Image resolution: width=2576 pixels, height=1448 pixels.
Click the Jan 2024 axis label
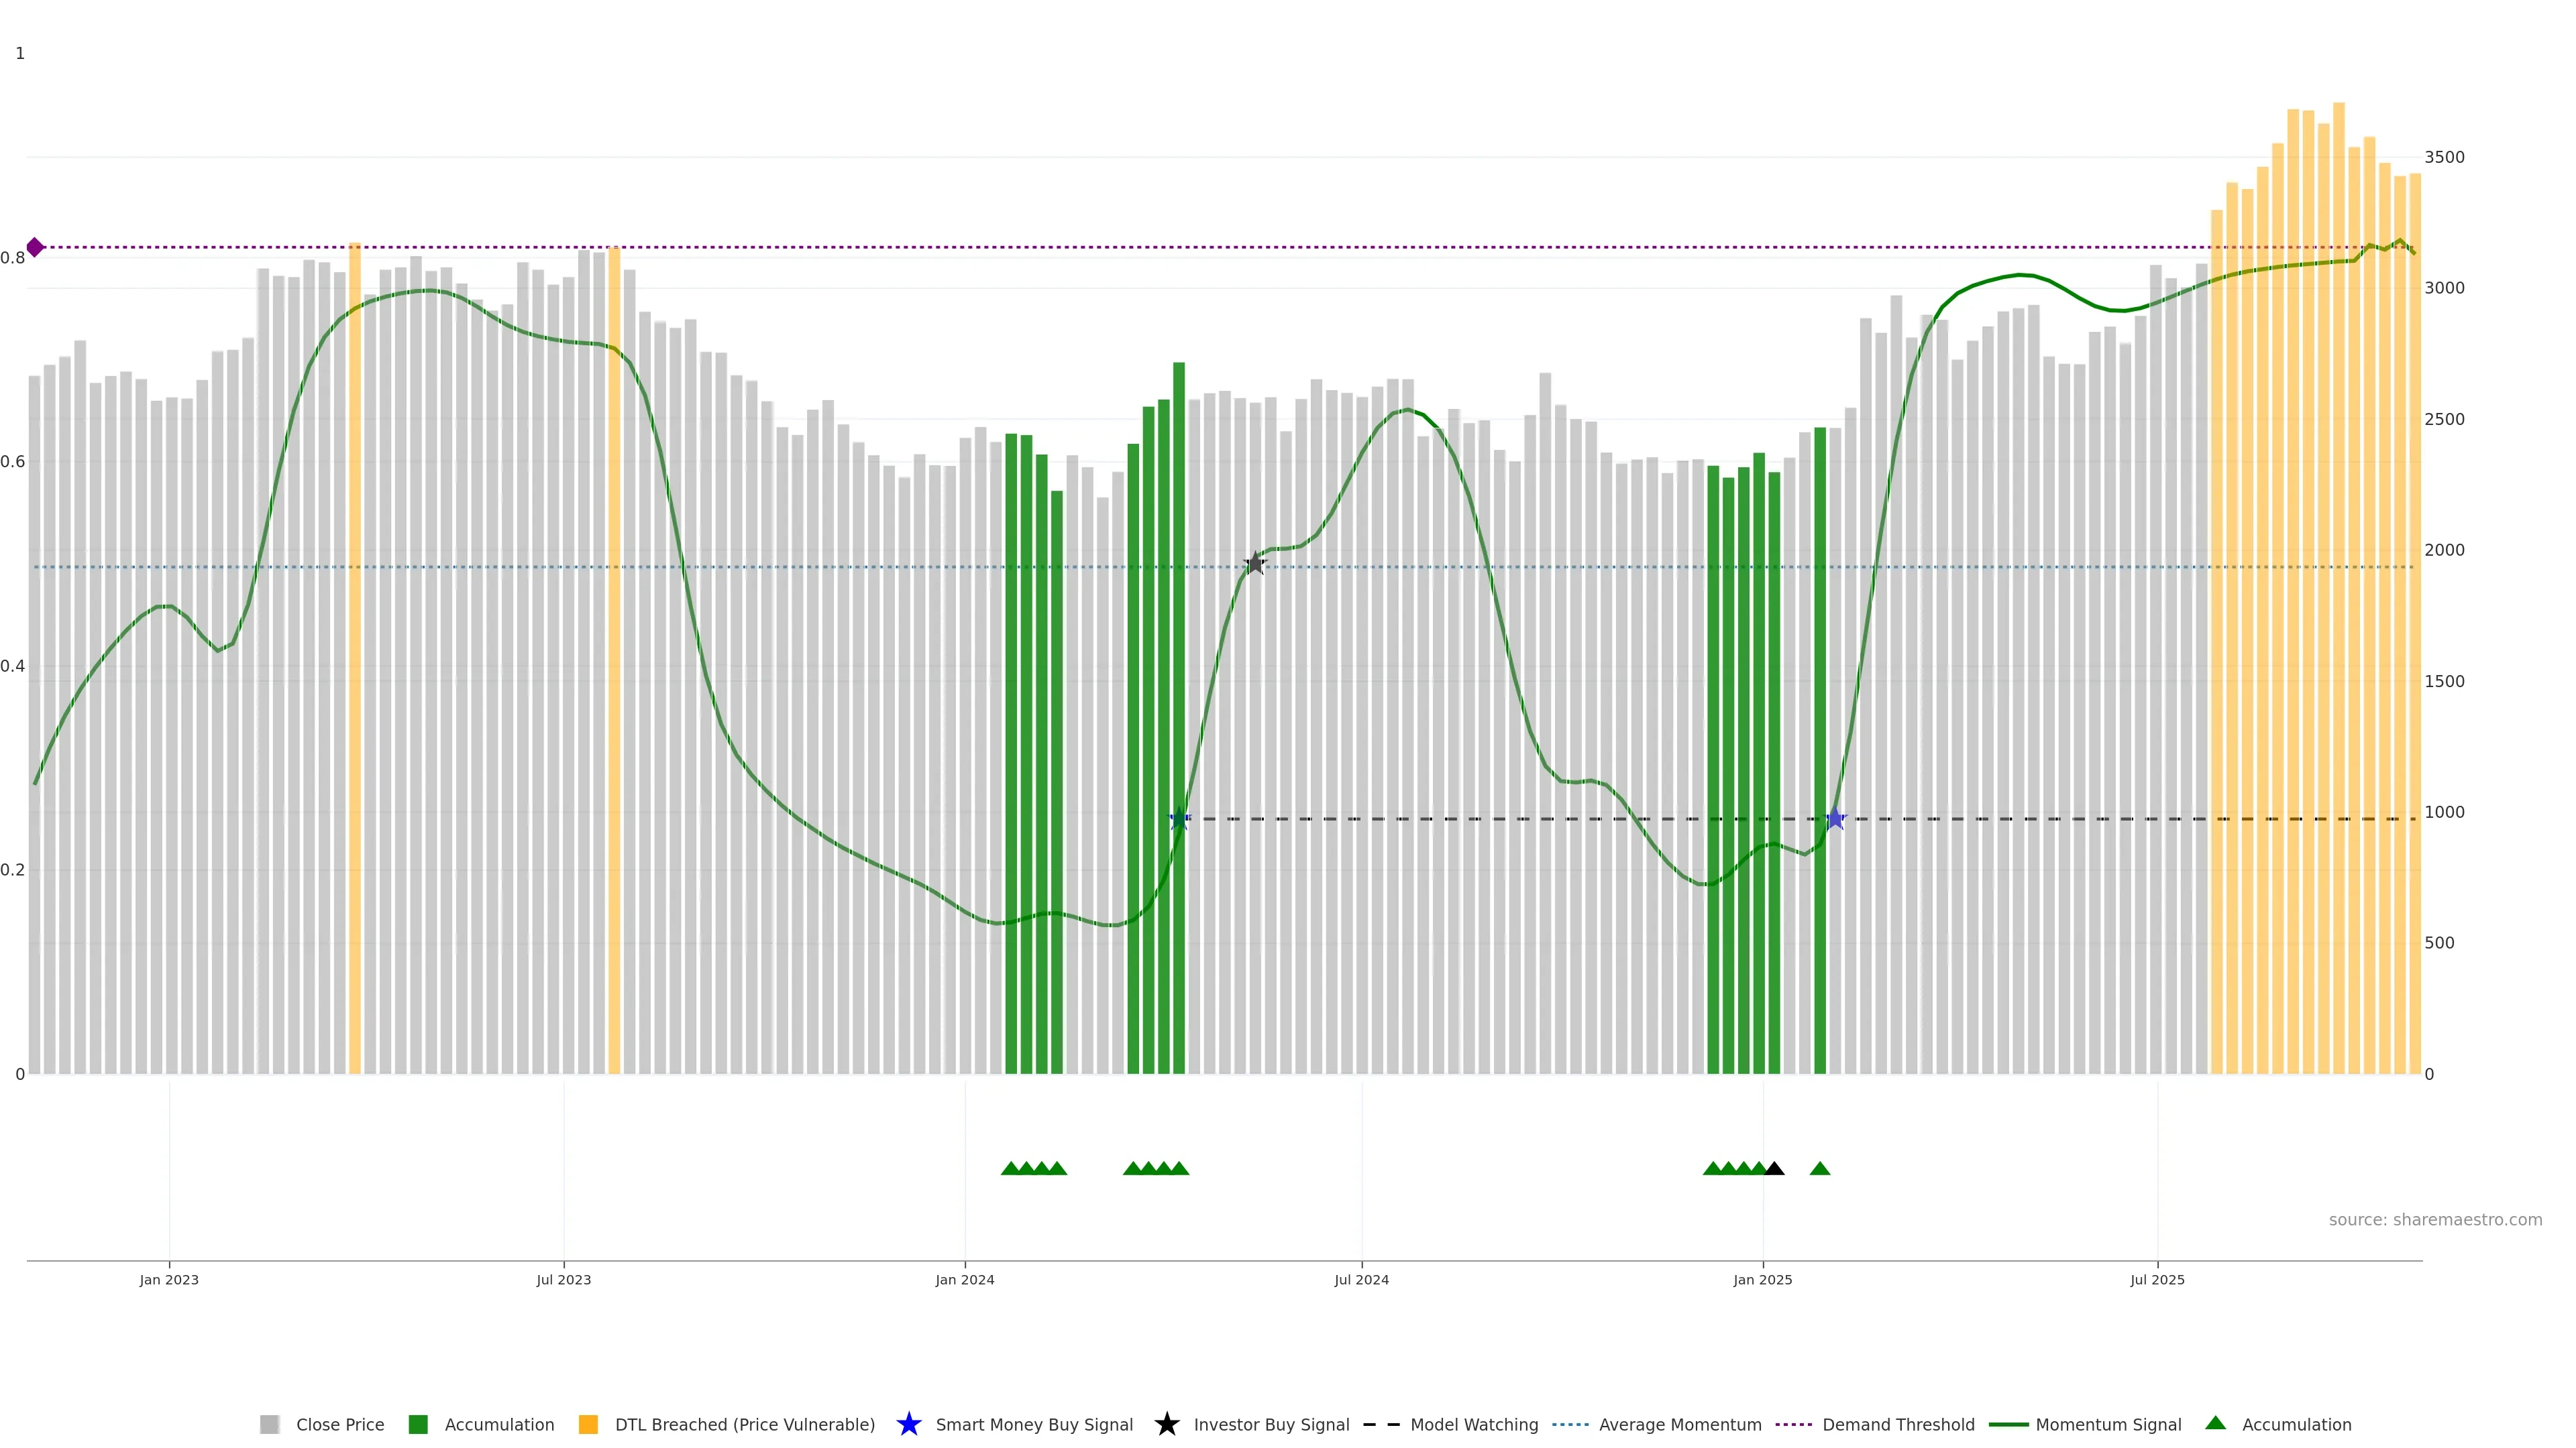click(x=965, y=1279)
